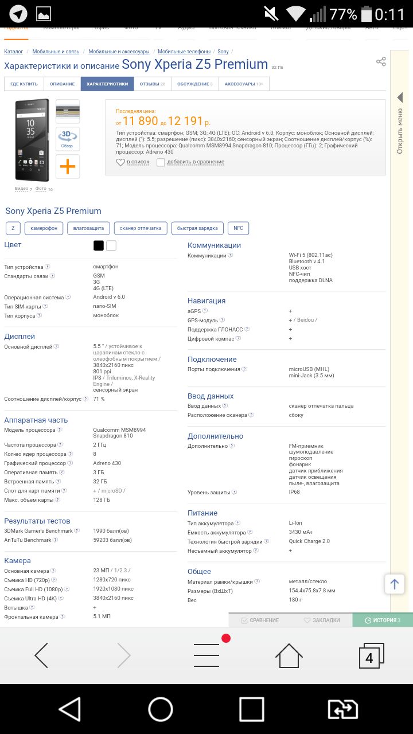This screenshot has width=413, height=734.
Task: Tap the Android home circle button
Action: pos(161,709)
